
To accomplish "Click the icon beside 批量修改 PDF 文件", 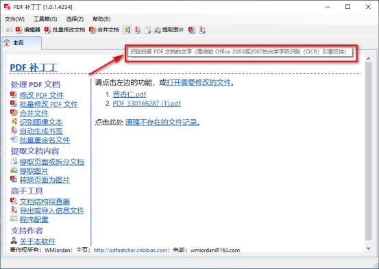I will [x=14, y=103].
